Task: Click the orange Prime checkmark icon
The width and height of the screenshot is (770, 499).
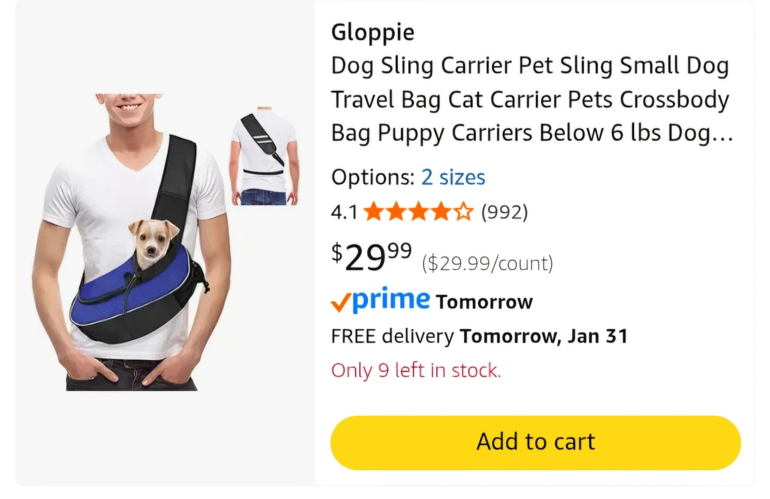Action: click(x=341, y=303)
